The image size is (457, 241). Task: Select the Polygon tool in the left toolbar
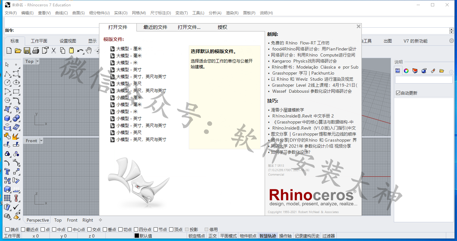[x=7, y=100]
